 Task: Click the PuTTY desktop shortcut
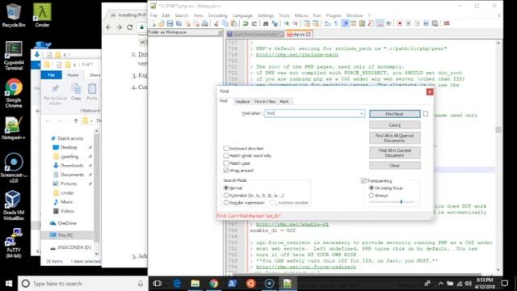tap(14, 242)
